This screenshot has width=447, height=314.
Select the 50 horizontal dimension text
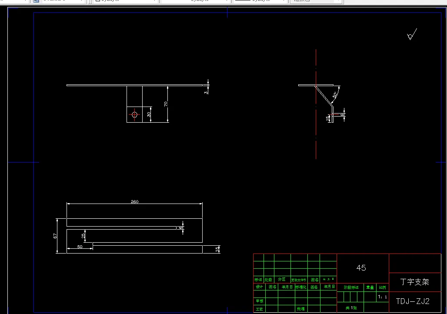(80, 247)
